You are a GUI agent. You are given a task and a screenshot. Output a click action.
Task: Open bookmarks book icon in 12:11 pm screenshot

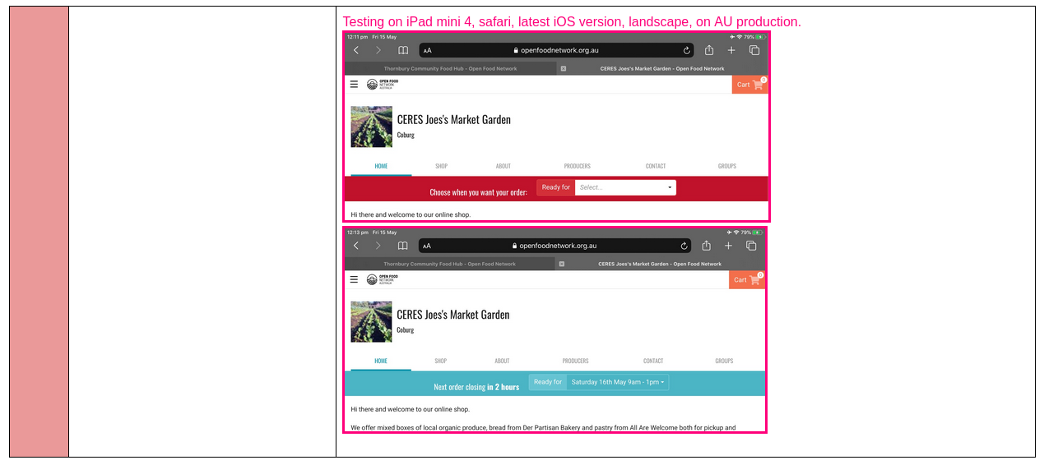pyautogui.click(x=403, y=50)
